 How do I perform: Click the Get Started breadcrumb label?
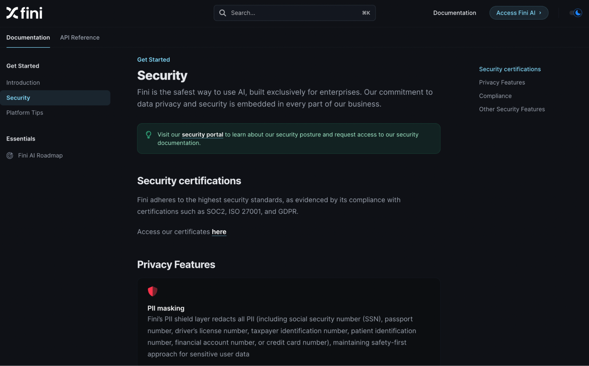(154, 60)
